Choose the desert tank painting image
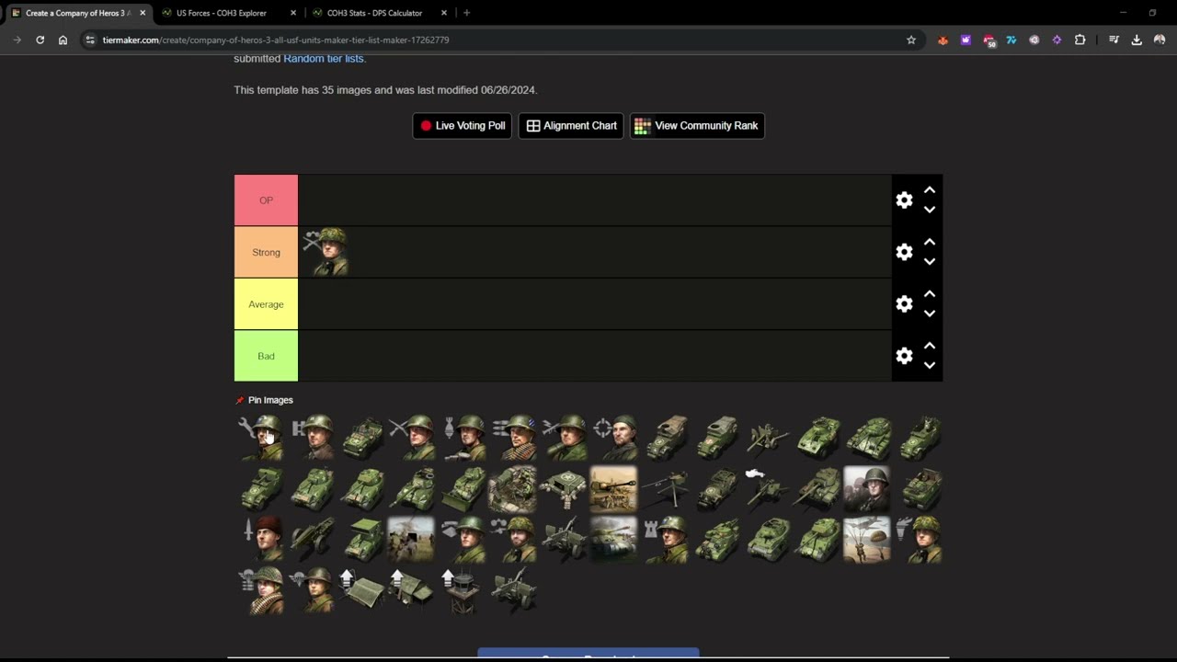Viewport: 1177px width, 662px height. pos(613,488)
